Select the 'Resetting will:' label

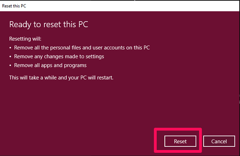pyautogui.click(x=25, y=39)
